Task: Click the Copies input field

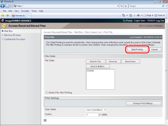Action: coord(92,115)
